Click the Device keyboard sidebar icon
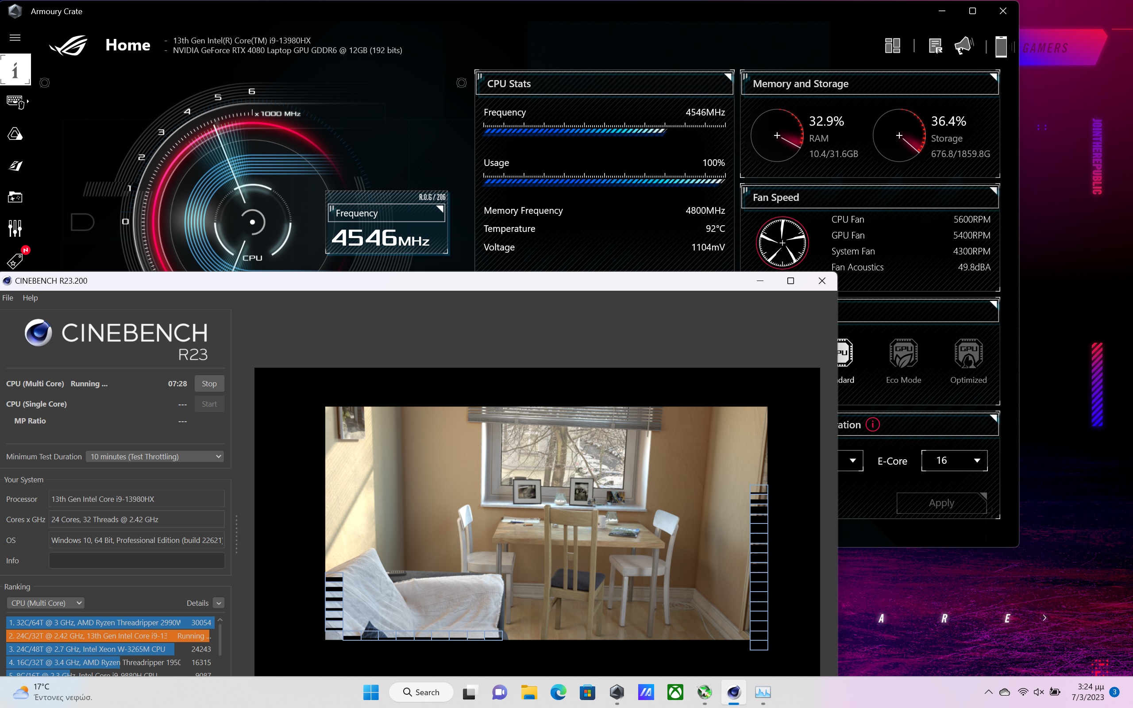The image size is (1133, 708). pyautogui.click(x=16, y=102)
